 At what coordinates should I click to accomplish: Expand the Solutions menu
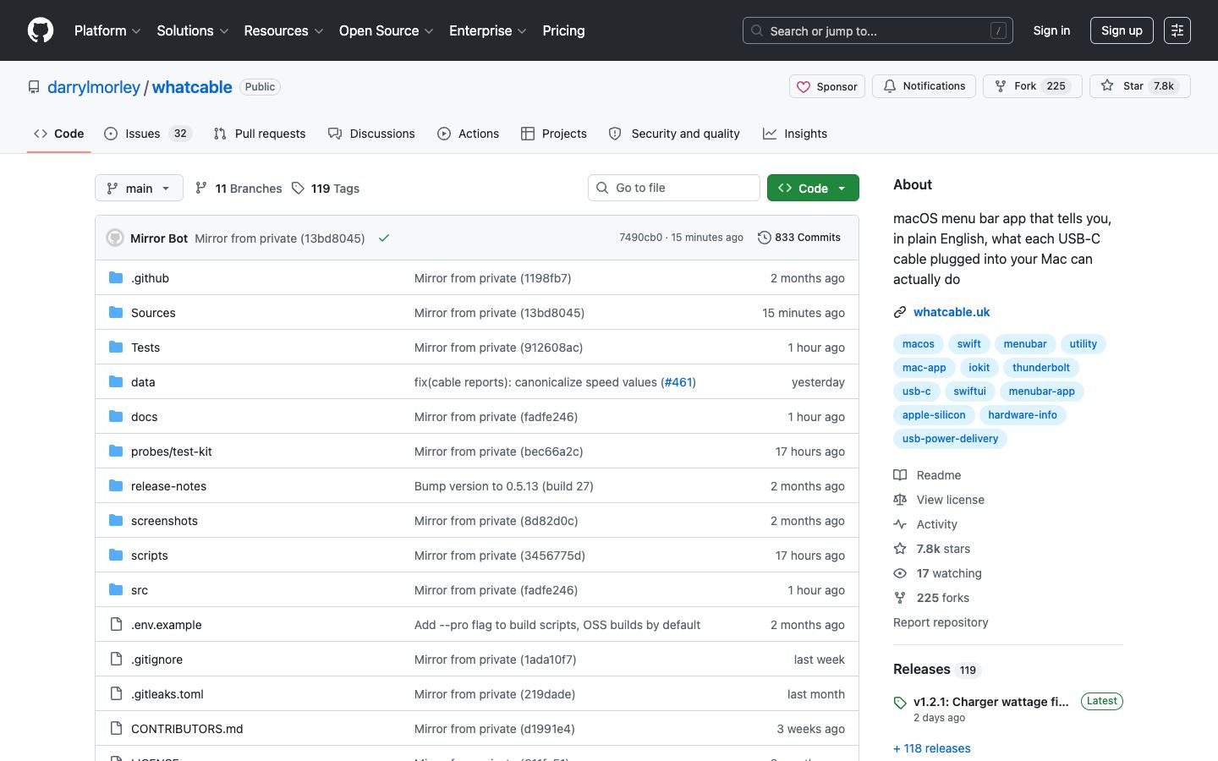(193, 30)
